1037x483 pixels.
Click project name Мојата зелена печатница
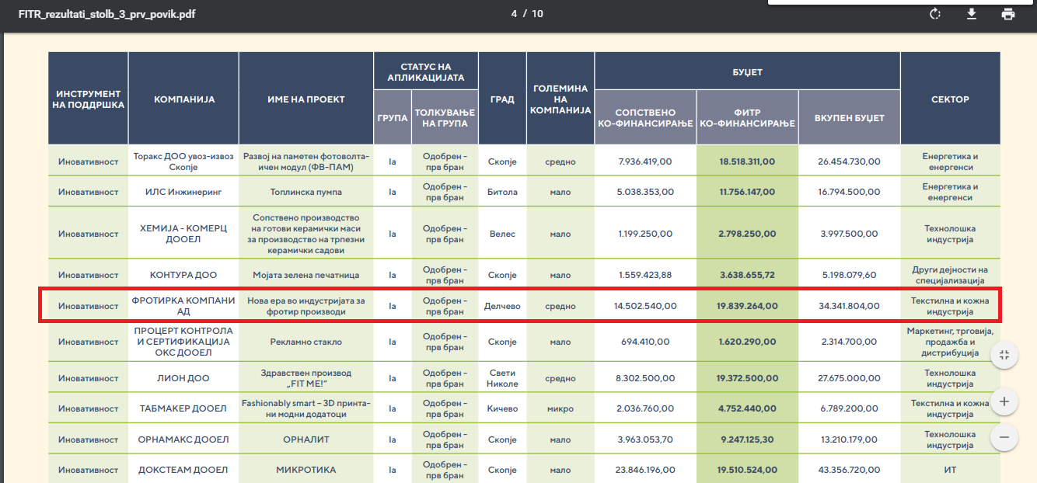coord(306,275)
